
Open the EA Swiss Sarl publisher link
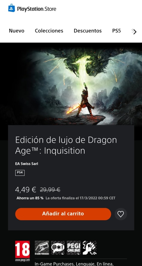coord(27,164)
